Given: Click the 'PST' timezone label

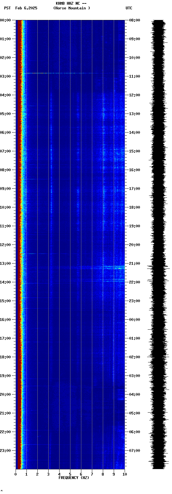Looking at the screenshot, I should pos(7,8).
